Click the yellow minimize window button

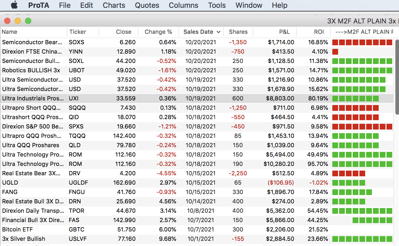[18, 21]
